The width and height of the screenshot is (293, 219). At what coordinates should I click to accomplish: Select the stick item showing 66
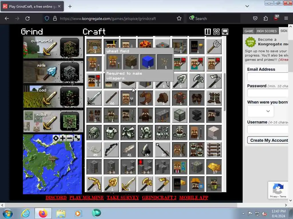[111, 98]
